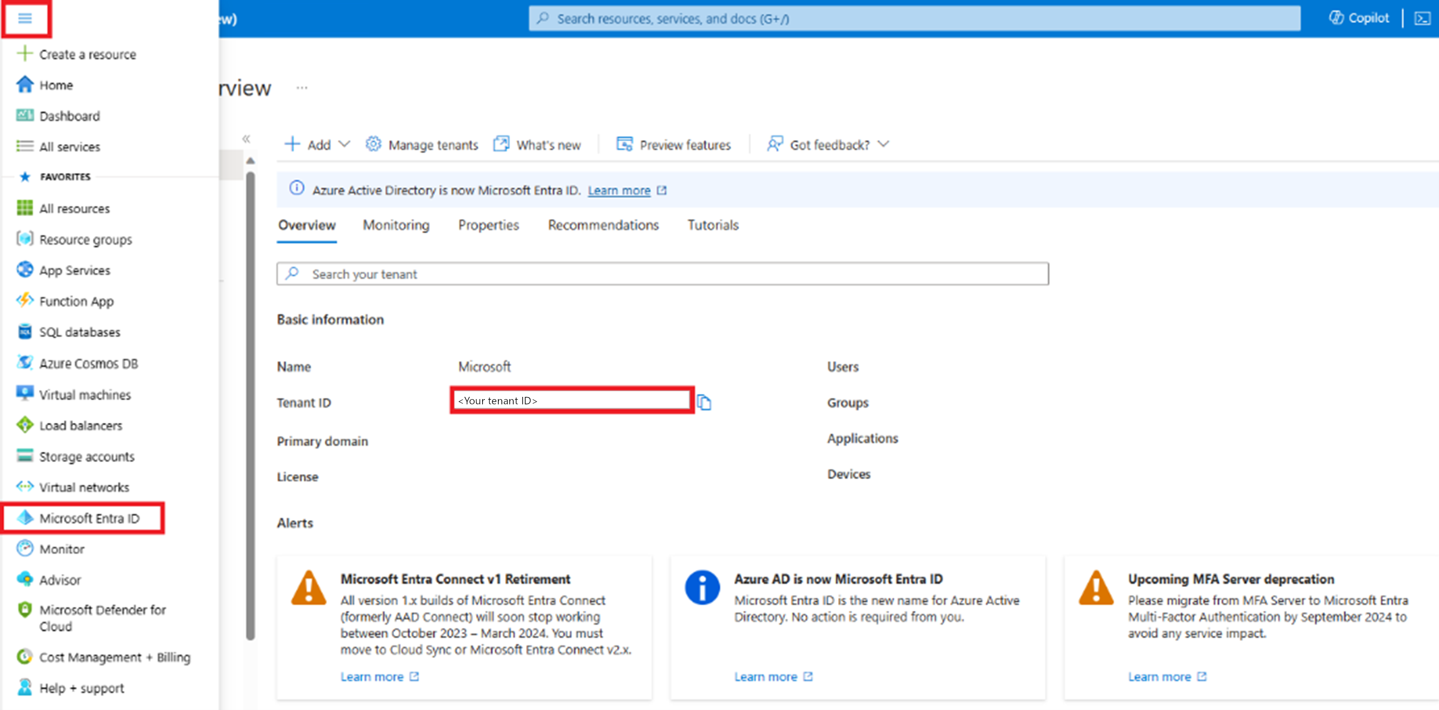Open Azure Cosmos DB icon
This screenshot has width=1439, height=710.
pos(25,363)
